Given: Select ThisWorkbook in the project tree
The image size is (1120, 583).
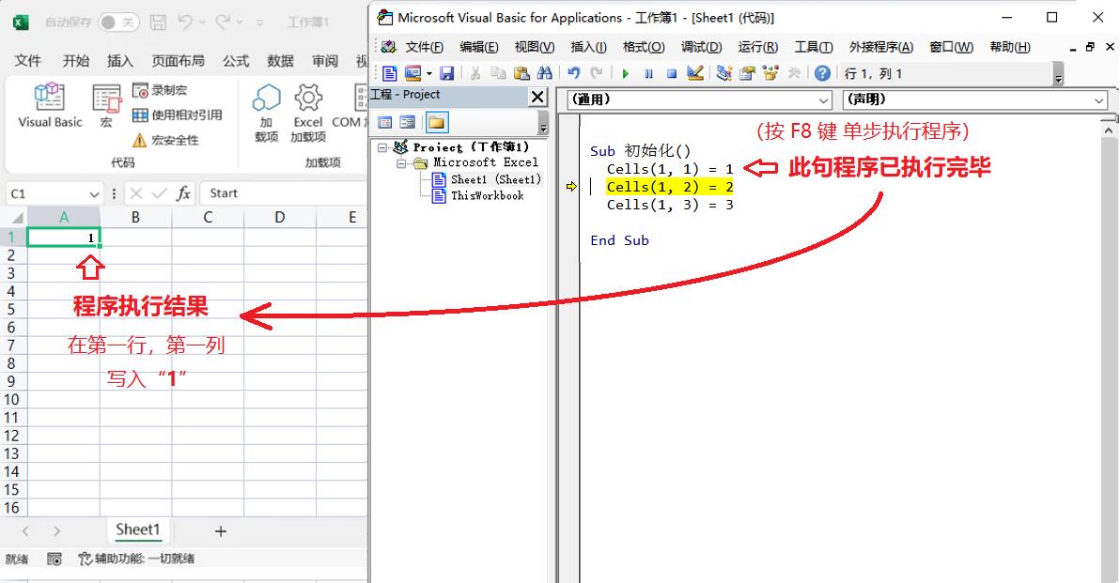Looking at the screenshot, I should coord(487,195).
